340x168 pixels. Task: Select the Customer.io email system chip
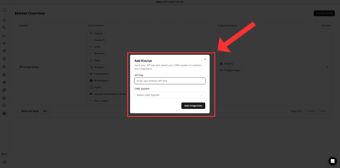(98, 74)
